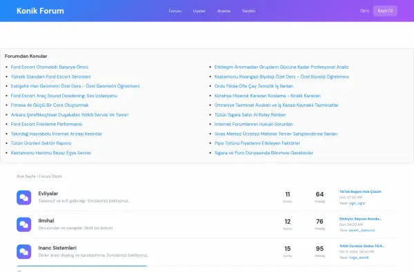Open Kütahya Hisarcık Karavan Kiralama topic

click(268, 96)
